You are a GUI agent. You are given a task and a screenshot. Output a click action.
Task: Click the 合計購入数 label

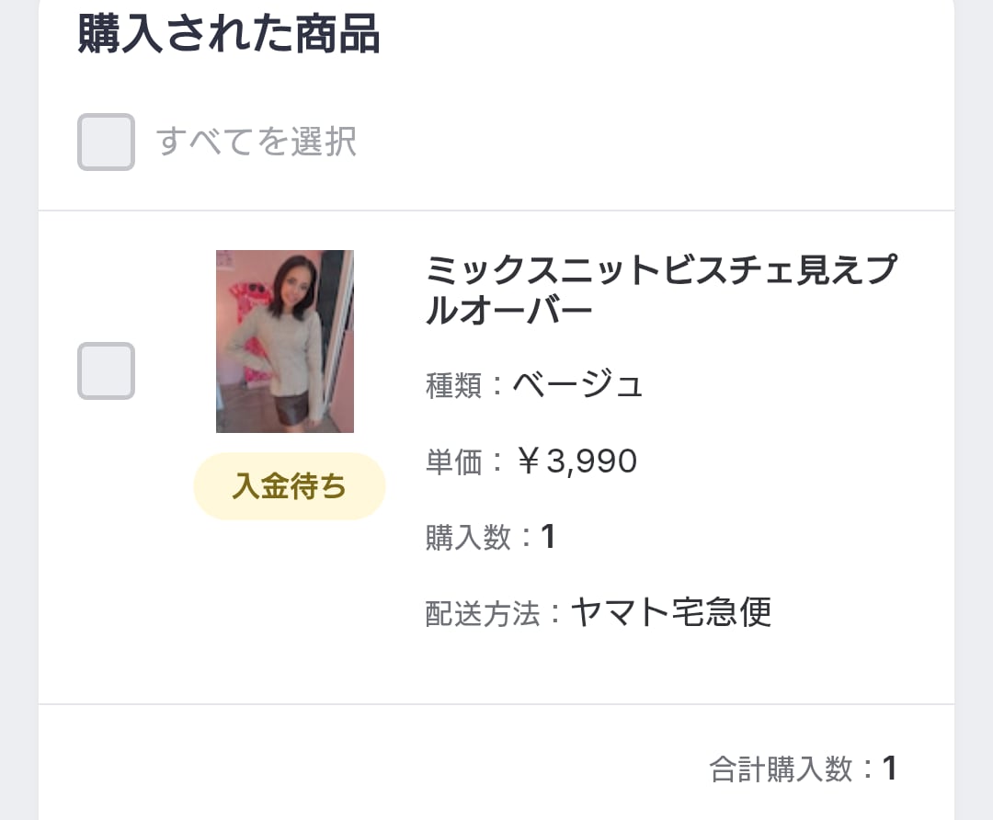click(x=781, y=769)
